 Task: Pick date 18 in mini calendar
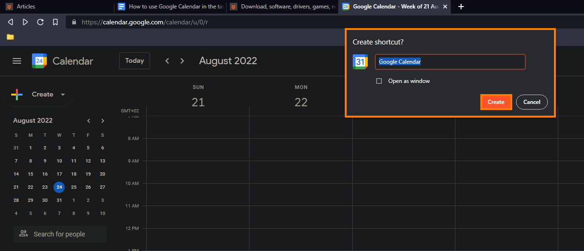coord(74,174)
